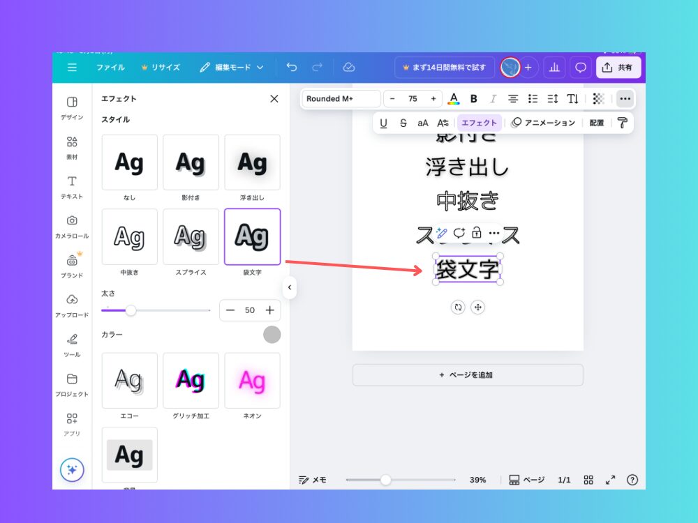Image resolution: width=698 pixels, height=523 pixels.
Task: Open the Rounded M+ font dropdown
Action: [341, 99]
